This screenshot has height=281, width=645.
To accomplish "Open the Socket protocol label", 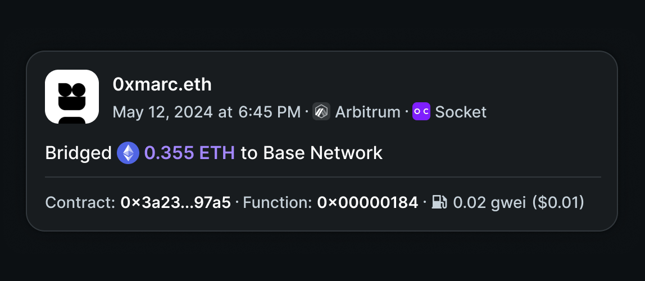I will click(x=461, y=112).
